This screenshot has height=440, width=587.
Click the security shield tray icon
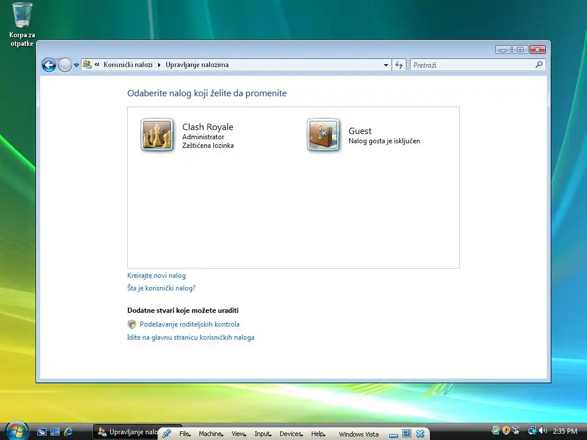pos(506,431)
